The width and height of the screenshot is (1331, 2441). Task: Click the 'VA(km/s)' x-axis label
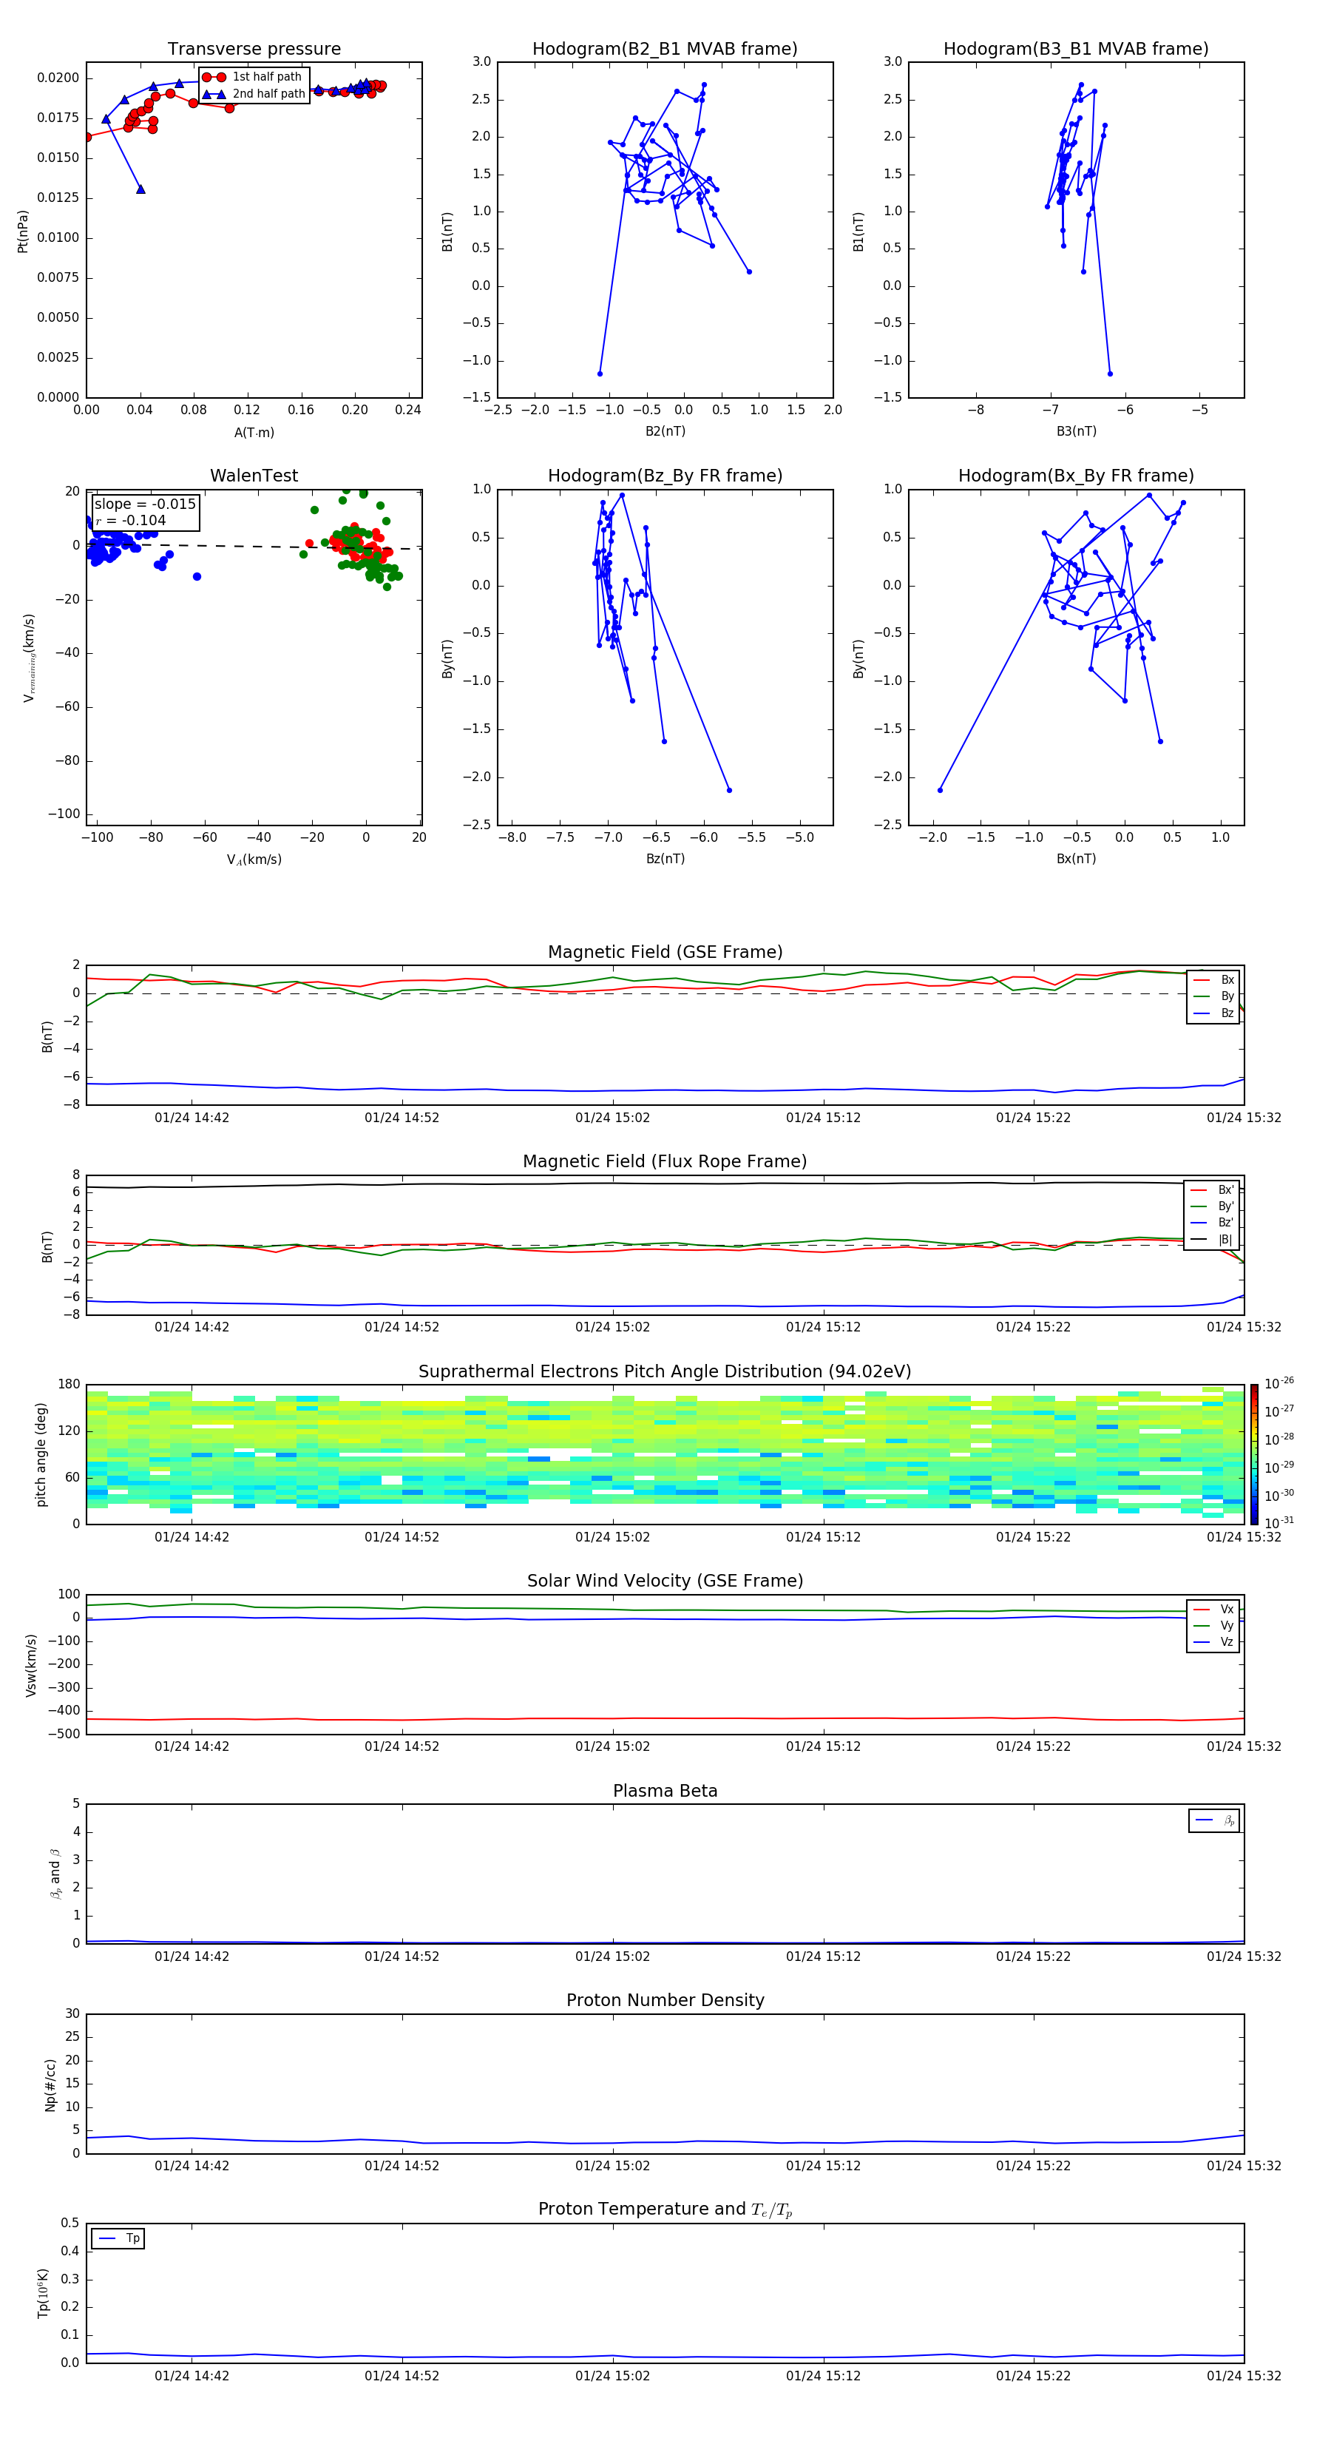[x=254, y=860]
